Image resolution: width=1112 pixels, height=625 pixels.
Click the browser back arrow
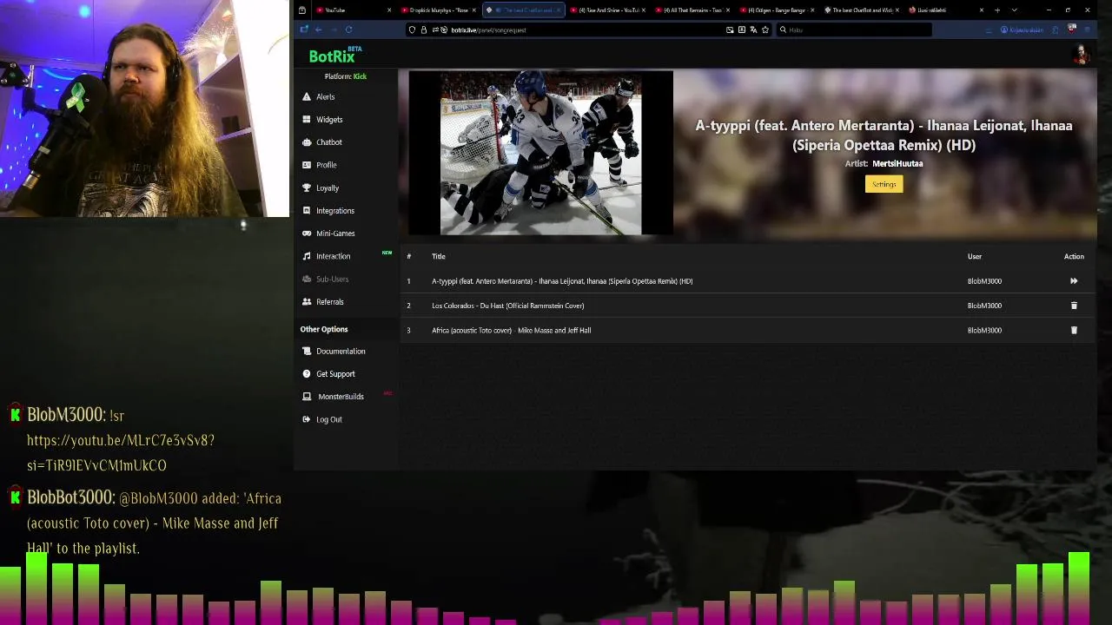(319, 30)
